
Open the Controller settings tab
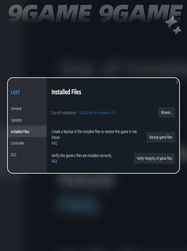pos(18,143)
